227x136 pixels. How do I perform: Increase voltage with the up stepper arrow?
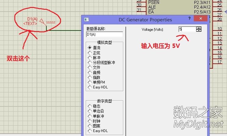(199, 28)
